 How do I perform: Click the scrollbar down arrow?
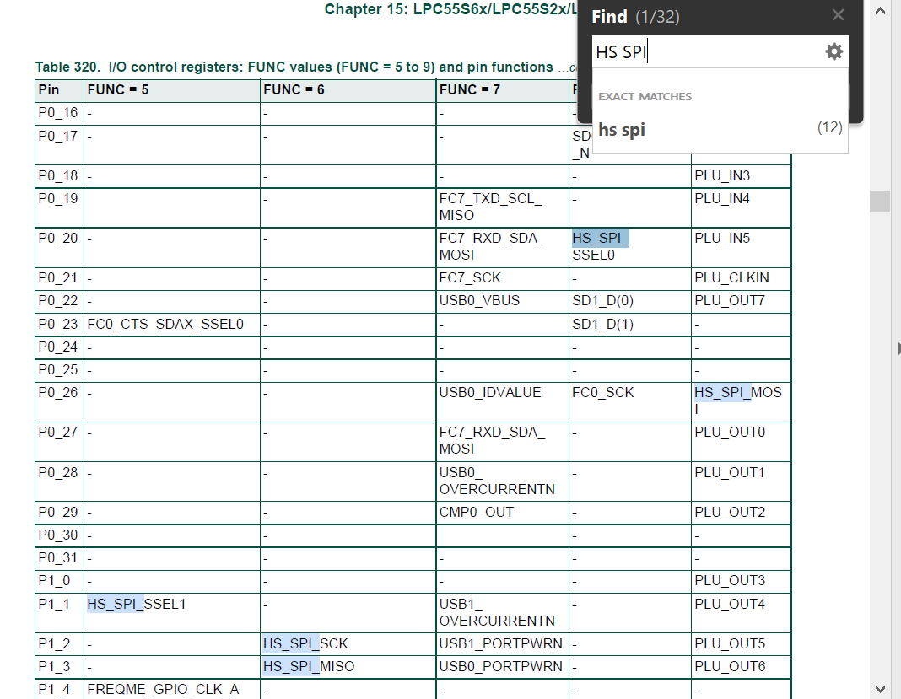(880, 690)
